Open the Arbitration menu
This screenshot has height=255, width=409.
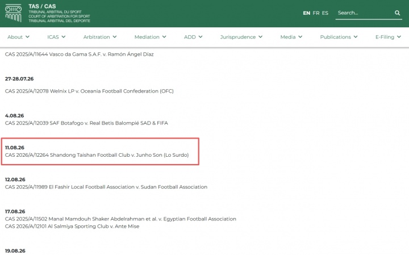pos(100,37)
